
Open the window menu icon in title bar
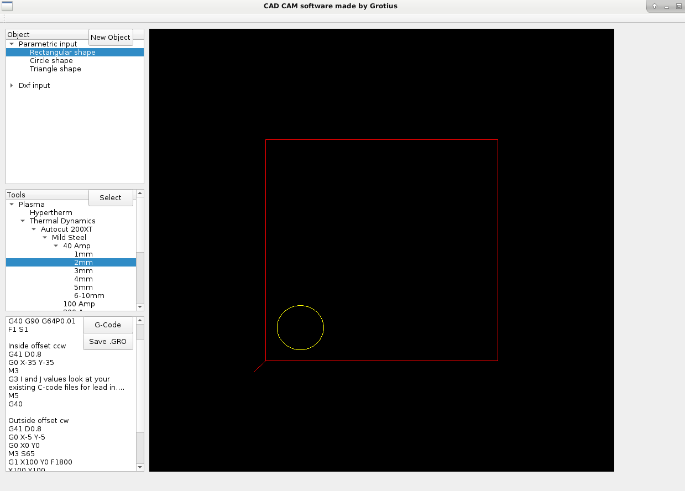(x=7, y=6)
